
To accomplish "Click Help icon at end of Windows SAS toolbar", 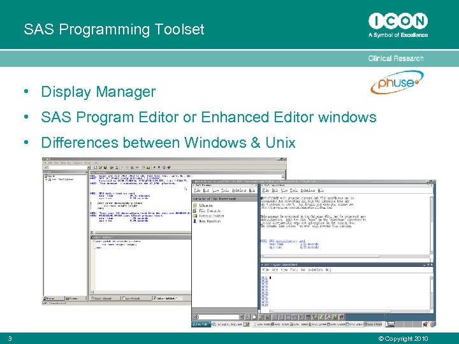I will (x=169, y=168).
